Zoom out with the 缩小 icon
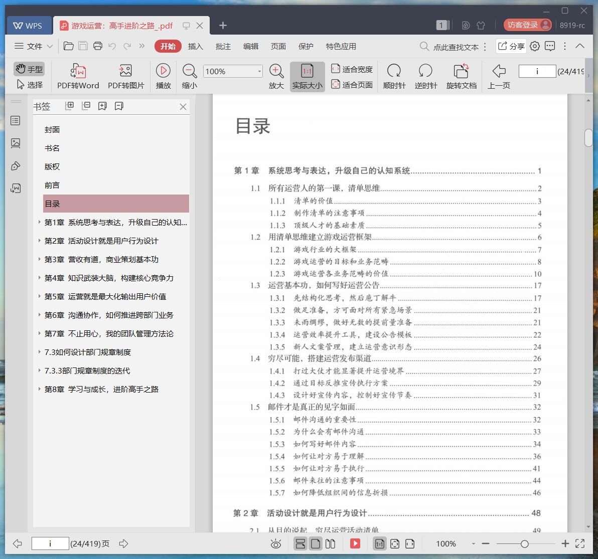The image size is (598, 559). point(190,77)
